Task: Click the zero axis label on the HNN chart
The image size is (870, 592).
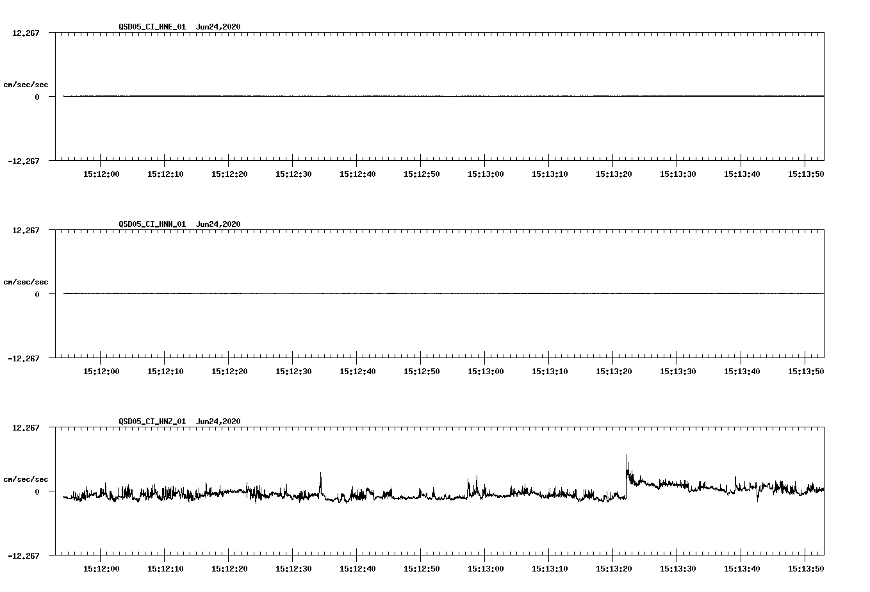Action: point(37,294)
